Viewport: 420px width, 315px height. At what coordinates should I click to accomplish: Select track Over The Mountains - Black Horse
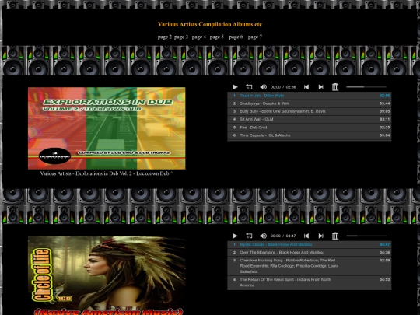309,252
